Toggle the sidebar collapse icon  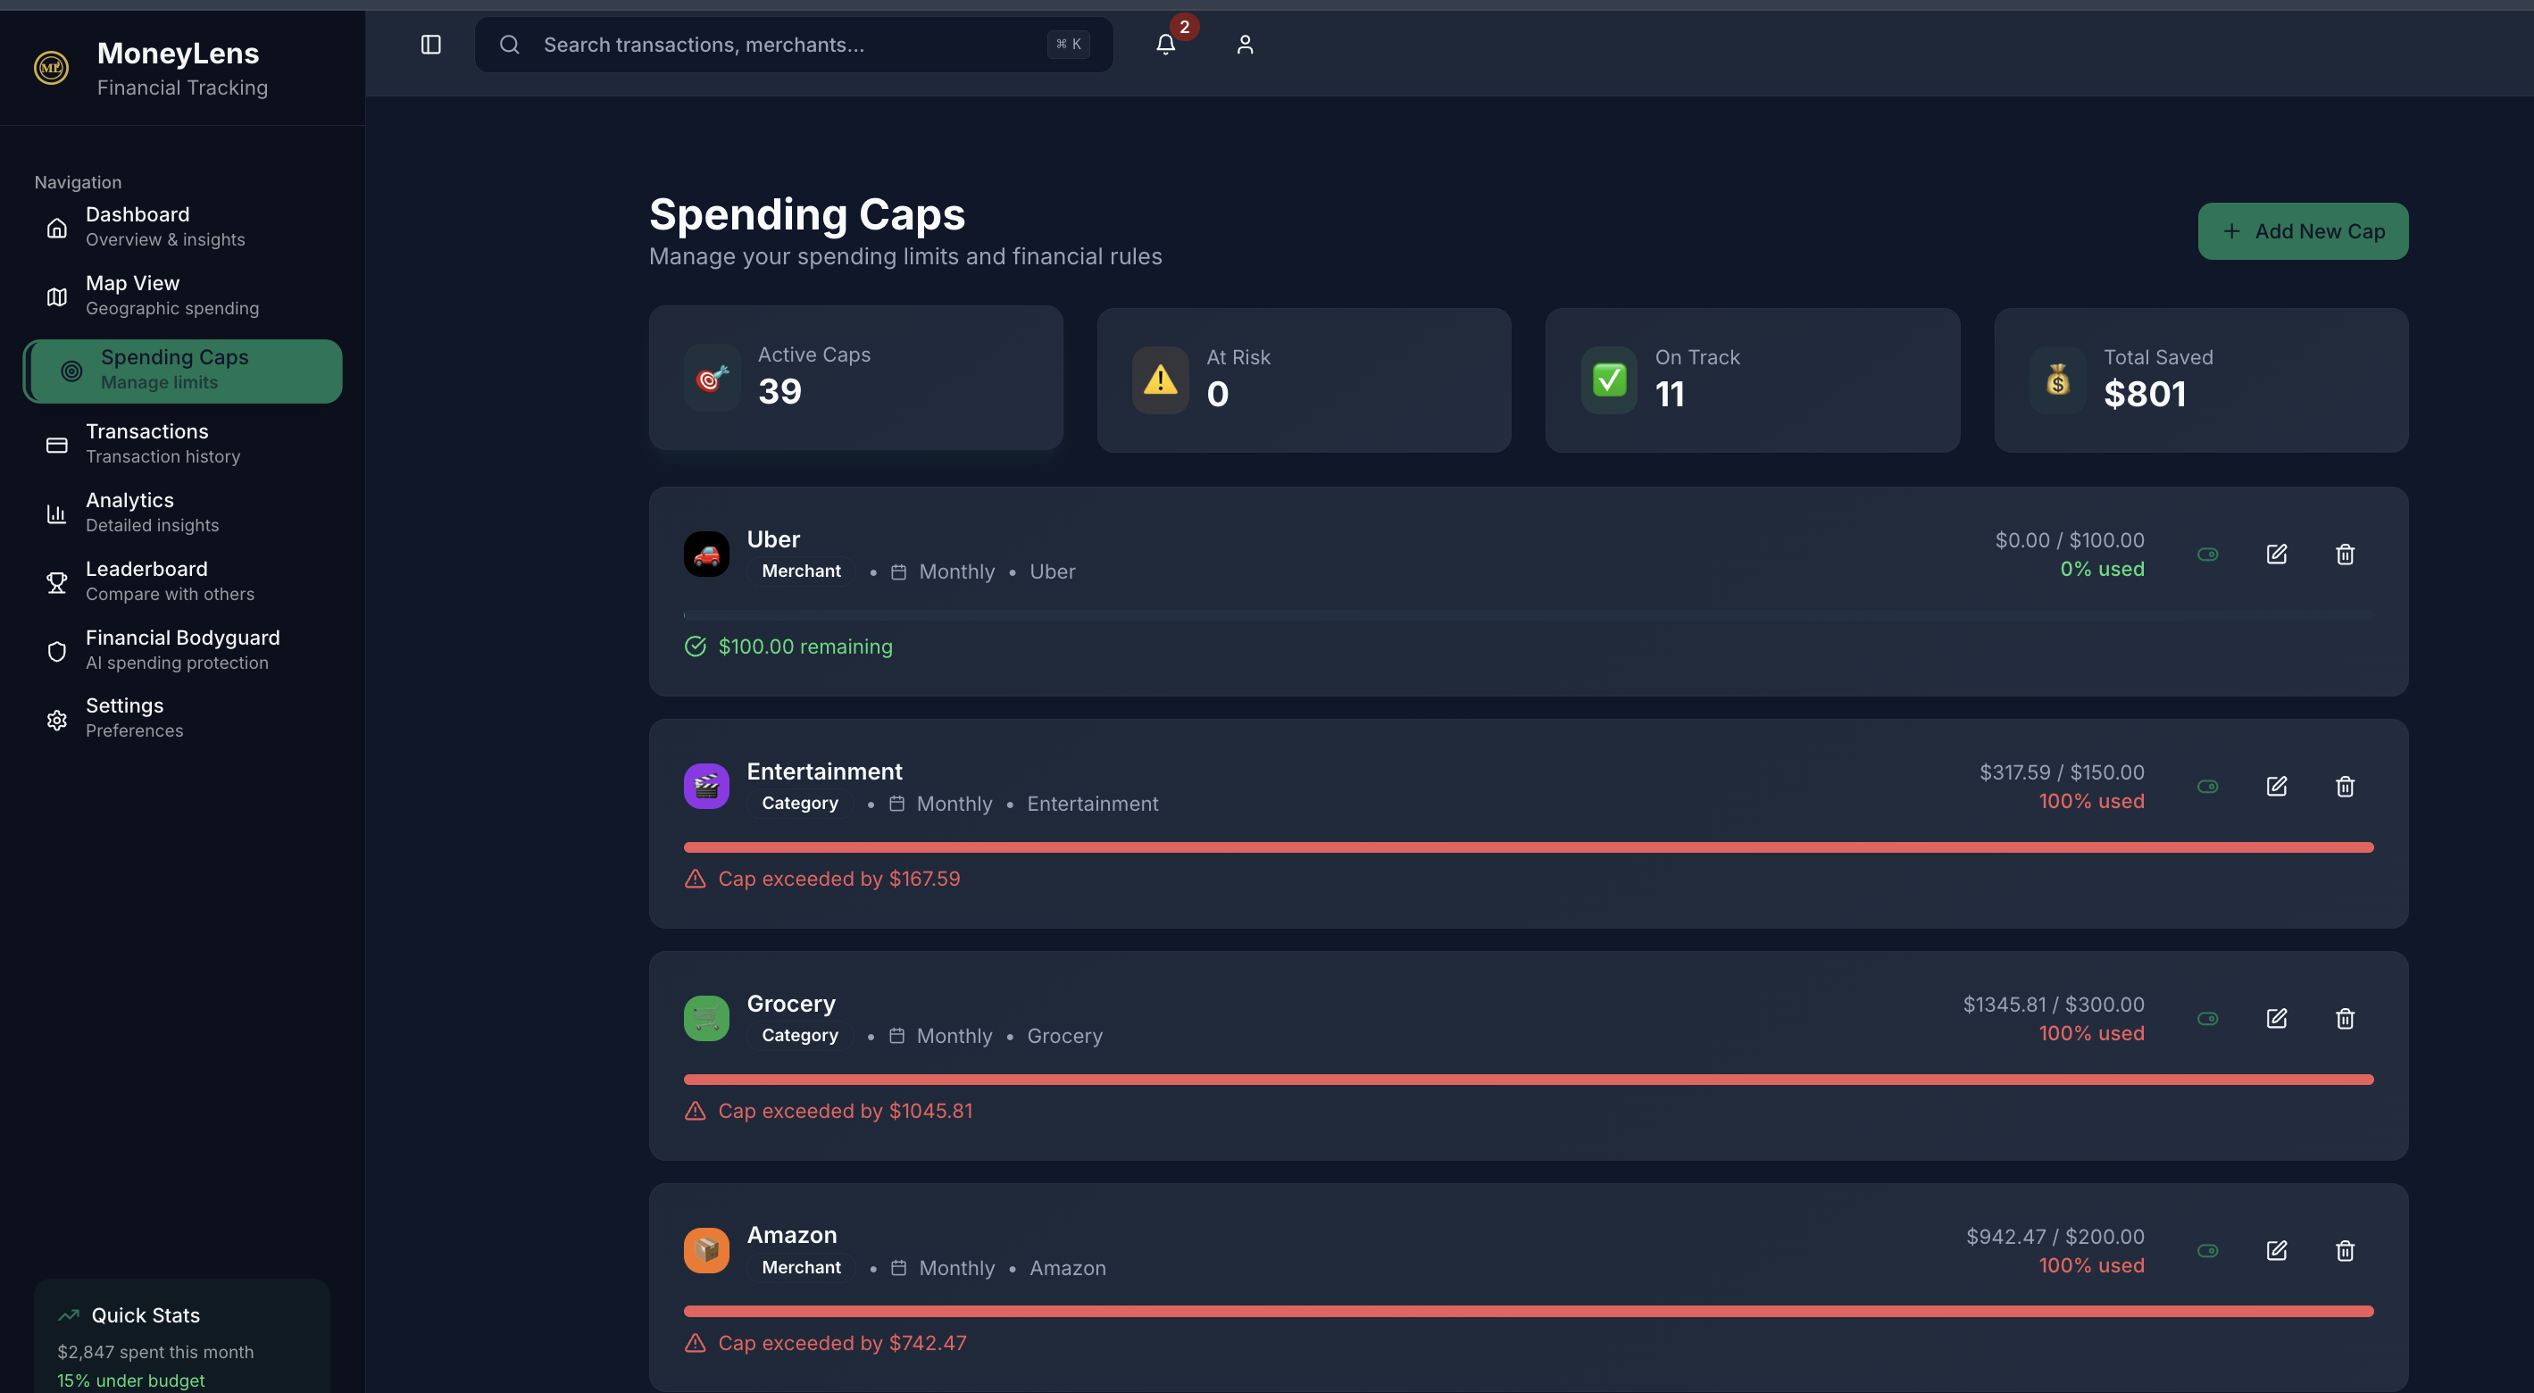[431, 45]
